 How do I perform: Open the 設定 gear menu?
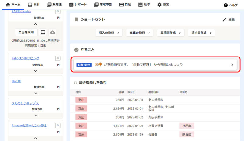coord(163,5)
